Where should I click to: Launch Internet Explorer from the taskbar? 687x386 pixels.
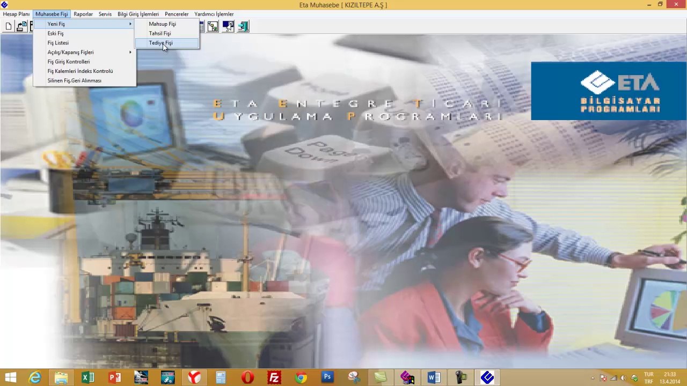pyautogui.click(x=35, y=378)
